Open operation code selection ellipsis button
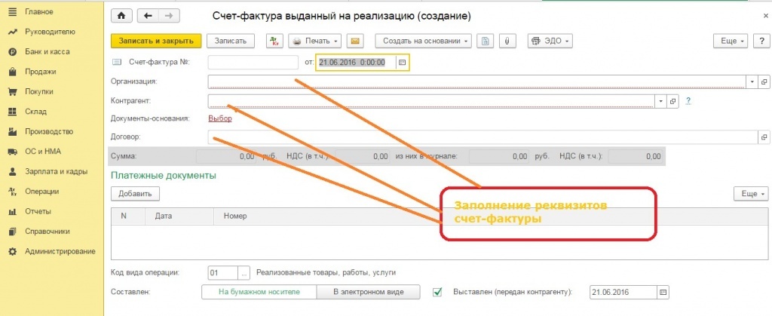The height and width of the screenshot is (316, 772). [245, 272]
